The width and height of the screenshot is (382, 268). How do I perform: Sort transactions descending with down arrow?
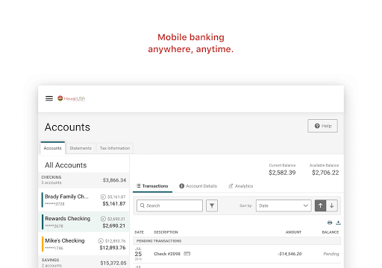click(x=332, y=205)
